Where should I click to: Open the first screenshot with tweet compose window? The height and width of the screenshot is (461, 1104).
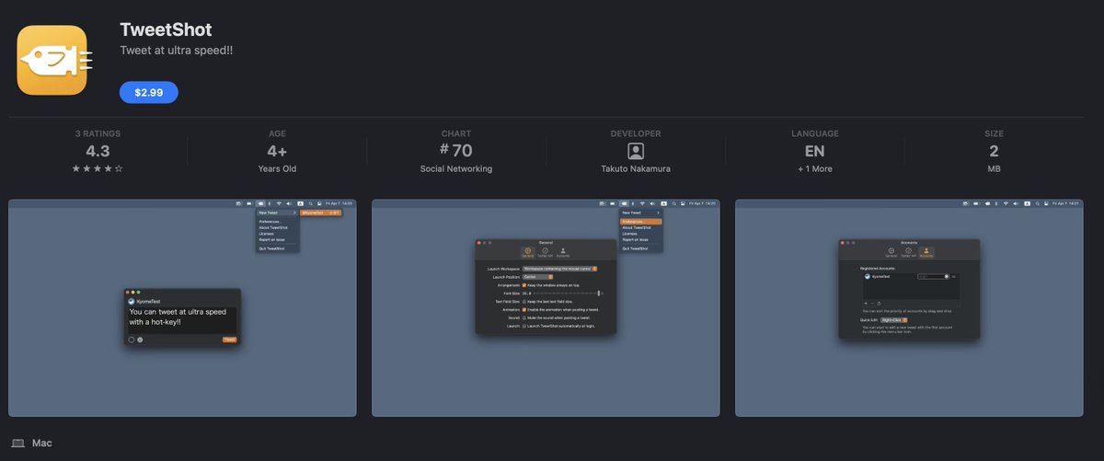(182, 307)
